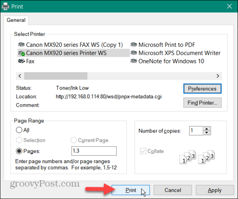Click the Apply button
This screenshot has width=238, height=199.
click(x=215, y=190)
